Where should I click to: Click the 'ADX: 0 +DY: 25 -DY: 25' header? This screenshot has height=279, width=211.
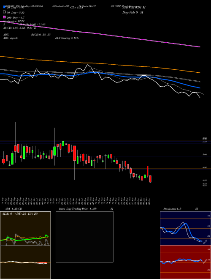(x=19, y=214)
